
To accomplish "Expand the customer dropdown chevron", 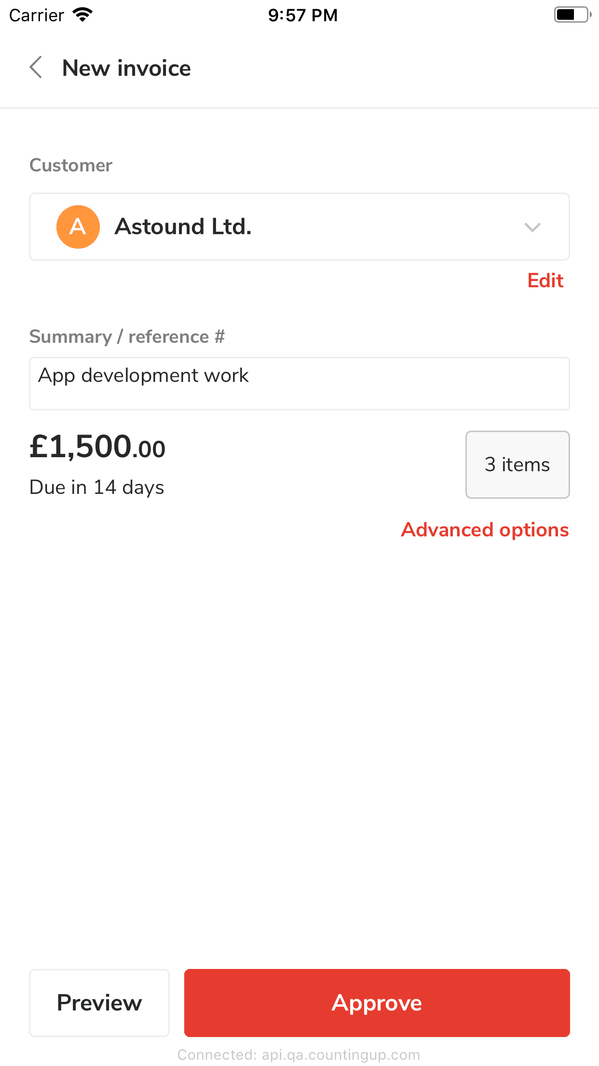I will [x=532, y=227].
